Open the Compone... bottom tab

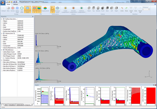tap(28, 105)
